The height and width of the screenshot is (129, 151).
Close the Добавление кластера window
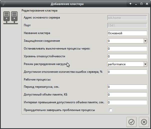[147, 4]
